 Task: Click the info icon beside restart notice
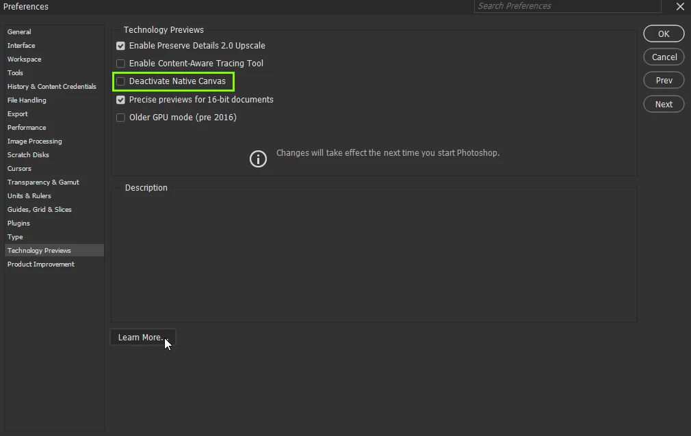258,159
